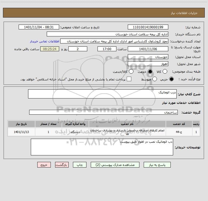Tick the اسناد خزانه اسلامی payment checkbox
The width and height of the screenshot is (208, 201).
[x=129, y=79]
